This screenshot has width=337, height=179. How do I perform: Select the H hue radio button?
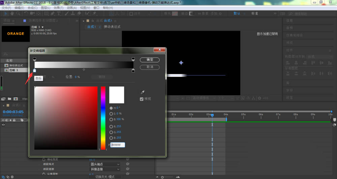(x=111, y=108)
